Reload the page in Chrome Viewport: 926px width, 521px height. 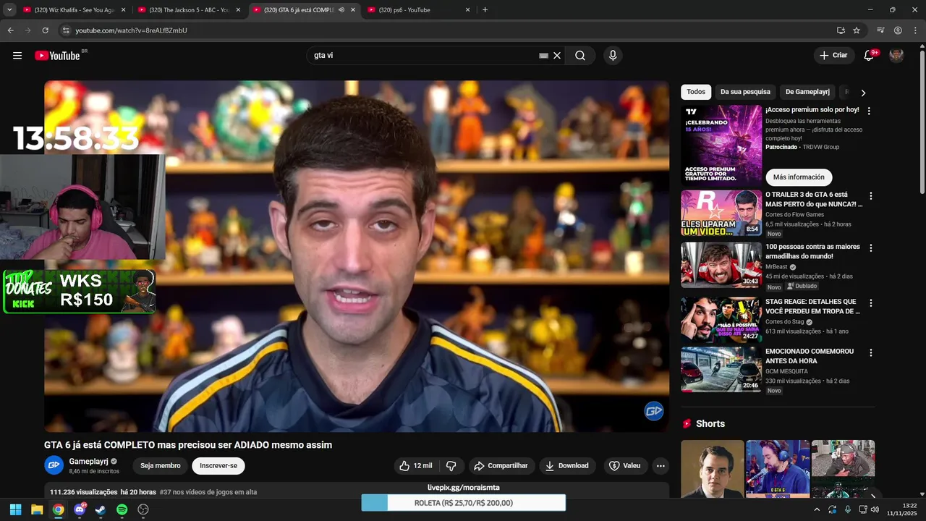[x=45, y=30]
